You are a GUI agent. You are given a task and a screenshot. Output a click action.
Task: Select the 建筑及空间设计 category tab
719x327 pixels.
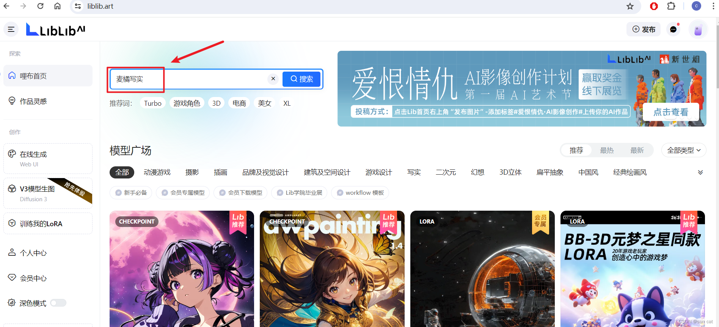click(327, 172)
